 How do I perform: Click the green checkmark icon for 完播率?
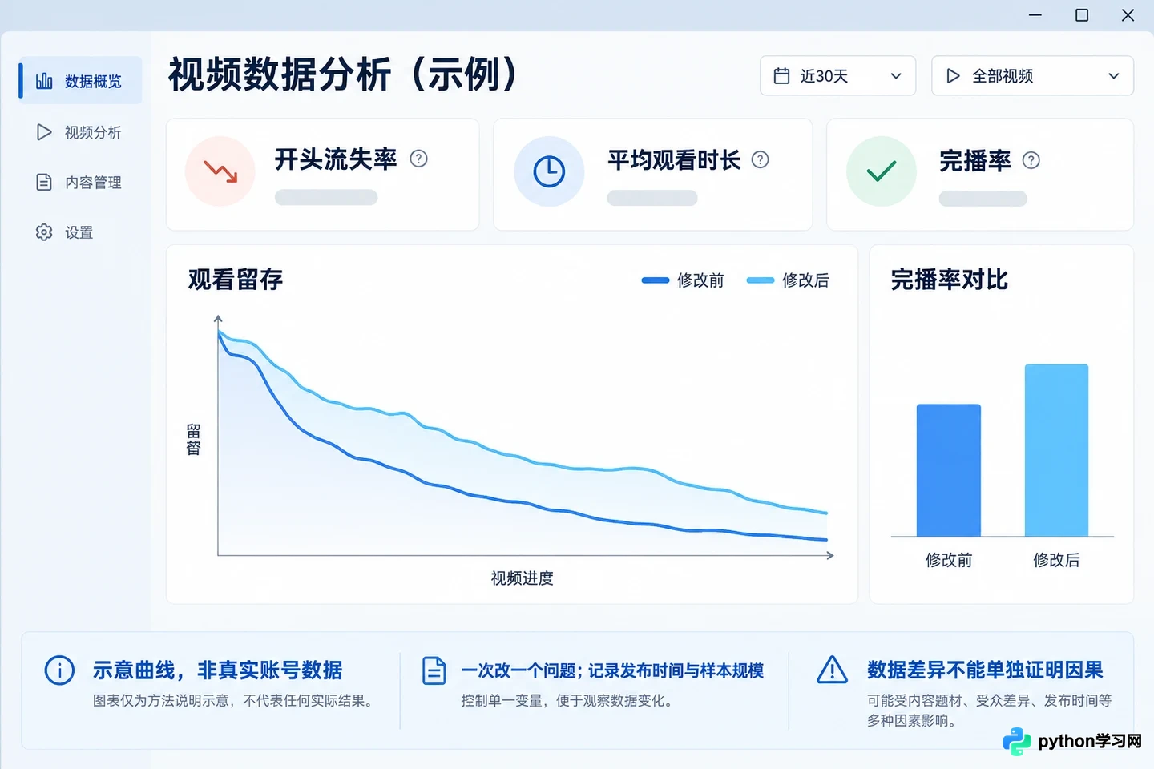click(882, 171)
